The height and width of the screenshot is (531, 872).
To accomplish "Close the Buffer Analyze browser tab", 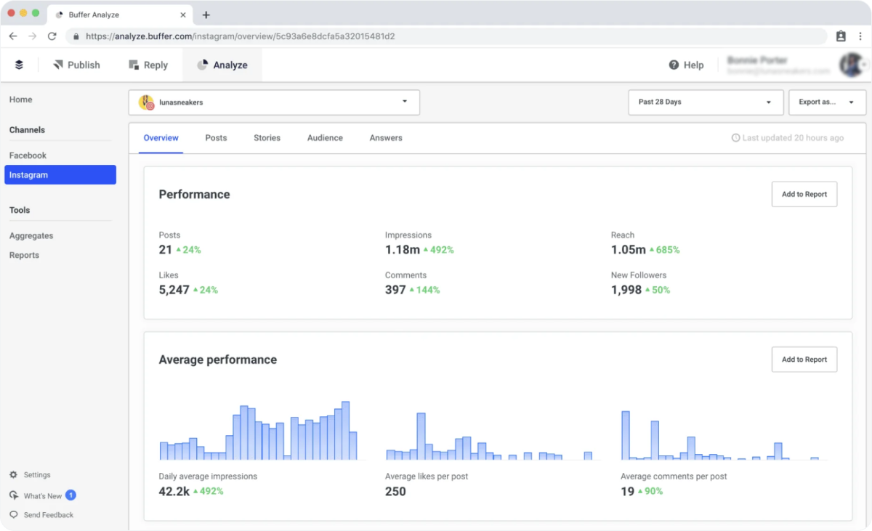I will point(182,15).
